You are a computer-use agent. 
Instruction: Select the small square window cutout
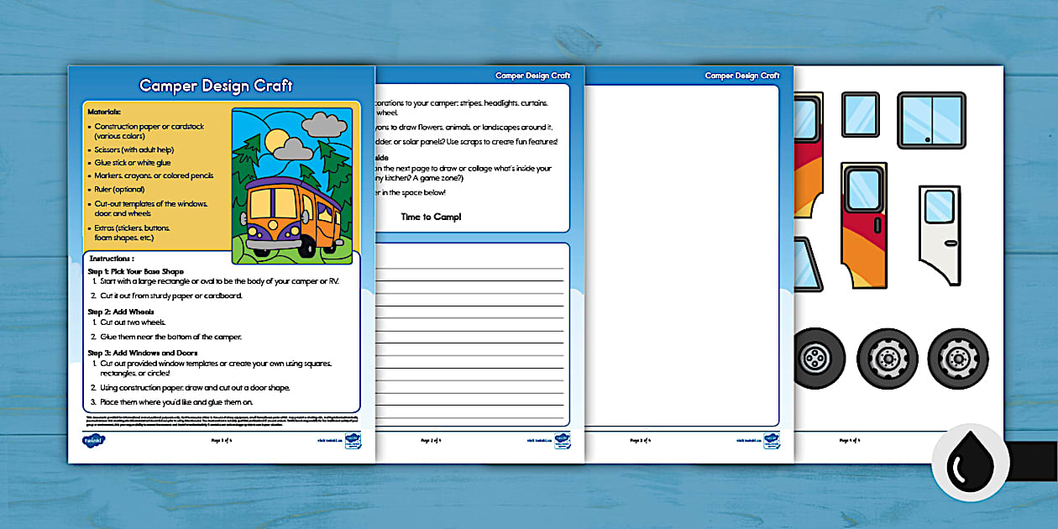[x=860, y=115]
